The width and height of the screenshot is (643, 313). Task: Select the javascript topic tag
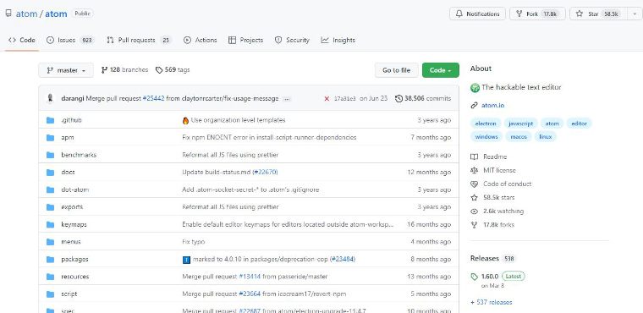[x=521, y=124]
